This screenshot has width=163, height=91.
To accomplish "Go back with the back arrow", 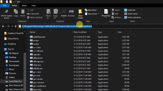I will [x=3, y=26].
